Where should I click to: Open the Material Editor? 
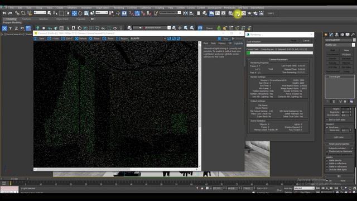230,13
